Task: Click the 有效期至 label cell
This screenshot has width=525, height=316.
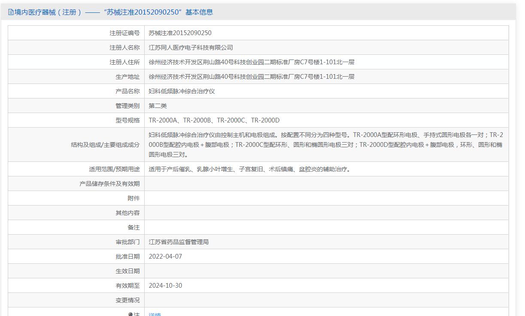Action: point(76,286)
